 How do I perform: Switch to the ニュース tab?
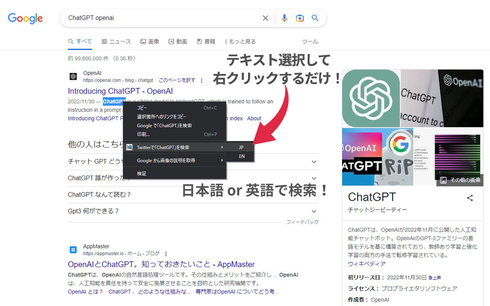[116, 41]
